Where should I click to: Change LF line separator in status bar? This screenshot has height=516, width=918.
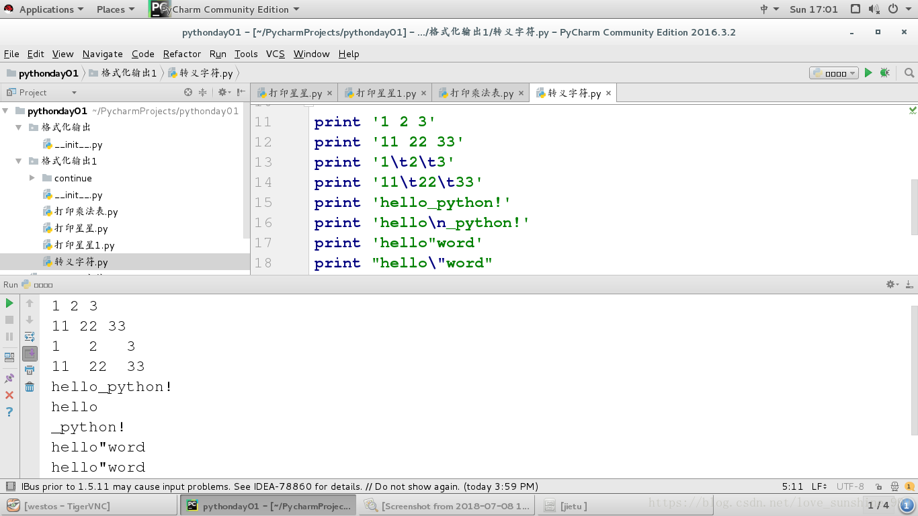(x=820, y=486)
